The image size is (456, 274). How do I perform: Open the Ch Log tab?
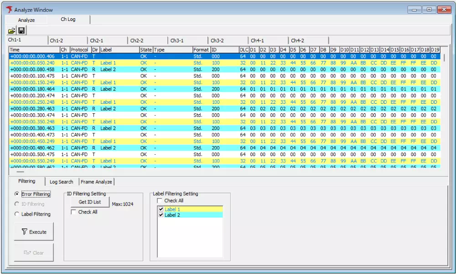coord(68,20)
